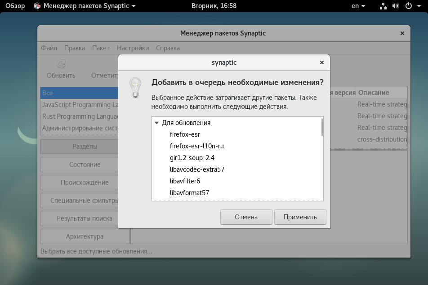Click the Отмена button
The image size is (428, 285).
[x=246, y=217]
